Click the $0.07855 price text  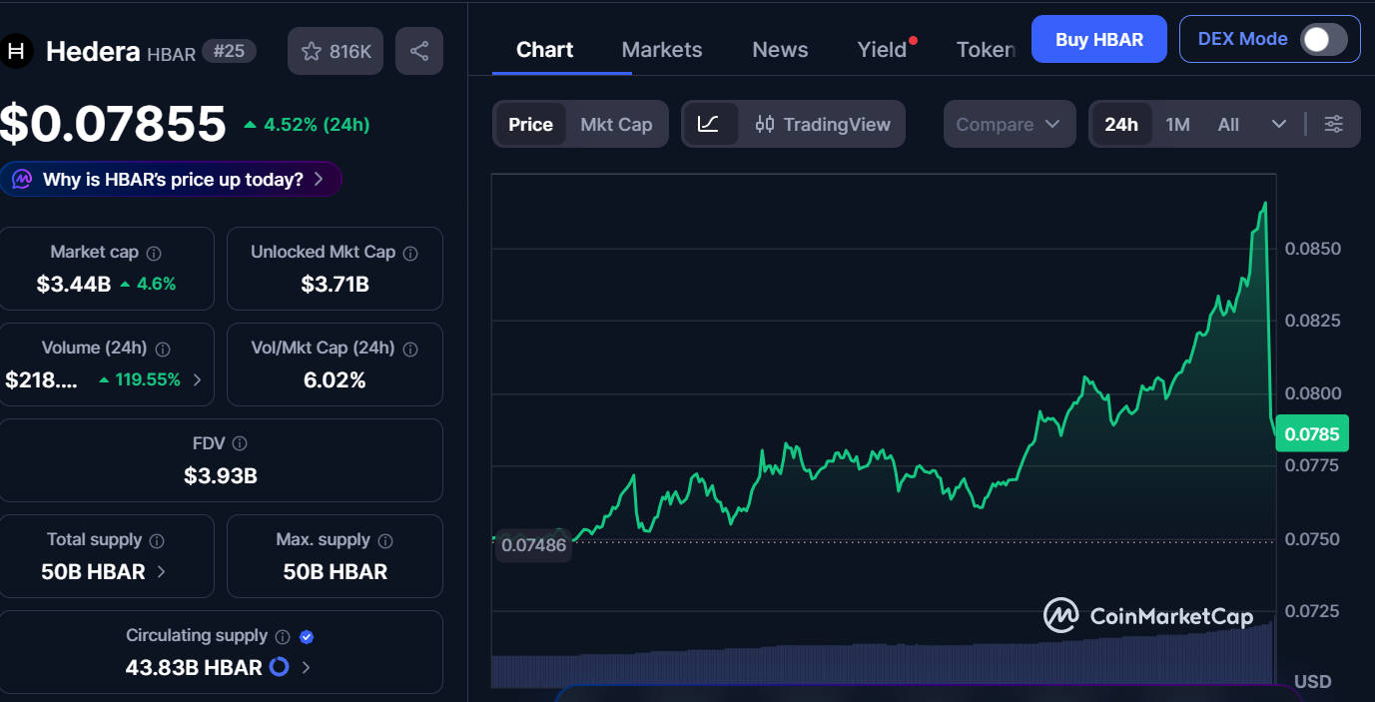(x=113, y=124)
